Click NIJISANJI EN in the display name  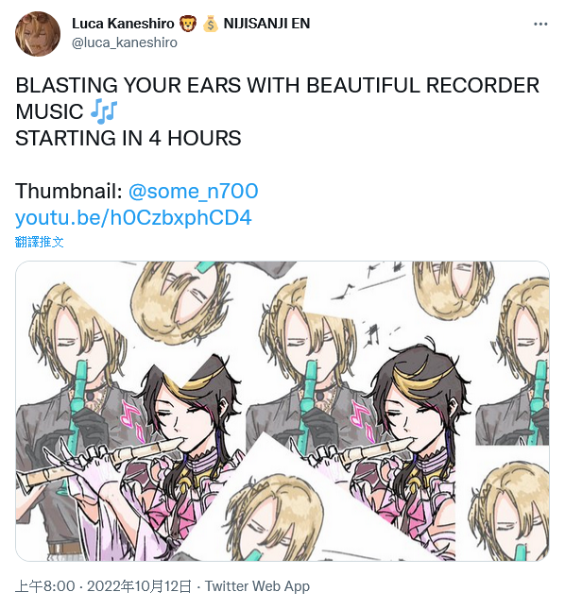point(266,24)
